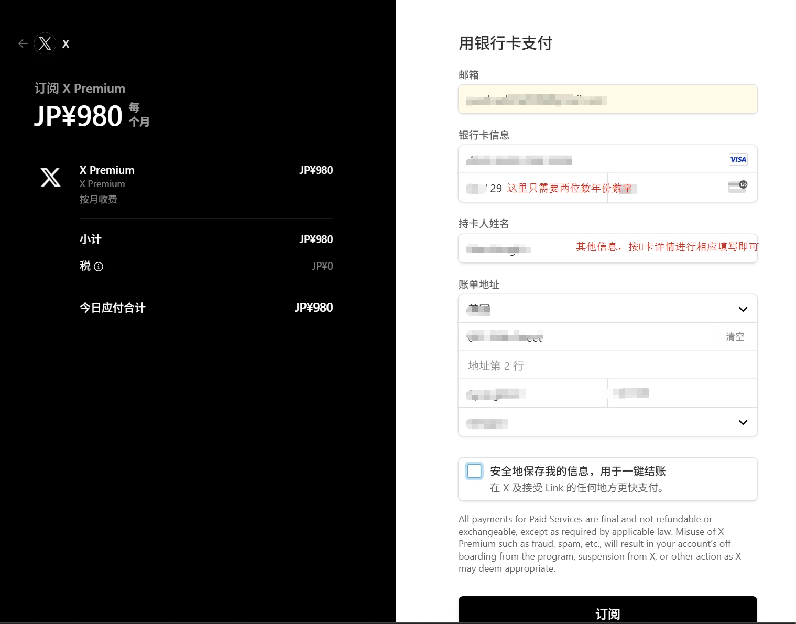Focus the 邮箱 email input field
The image size is (796, 624).
tap(608, 99)
